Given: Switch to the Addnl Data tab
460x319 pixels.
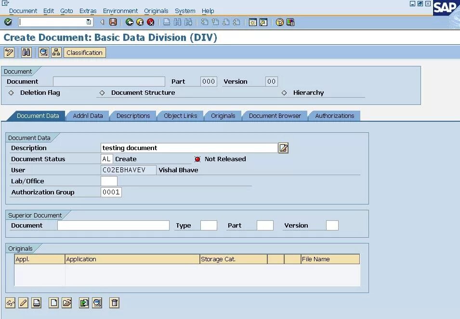Looking at the screenshot, I should point(88,115).
